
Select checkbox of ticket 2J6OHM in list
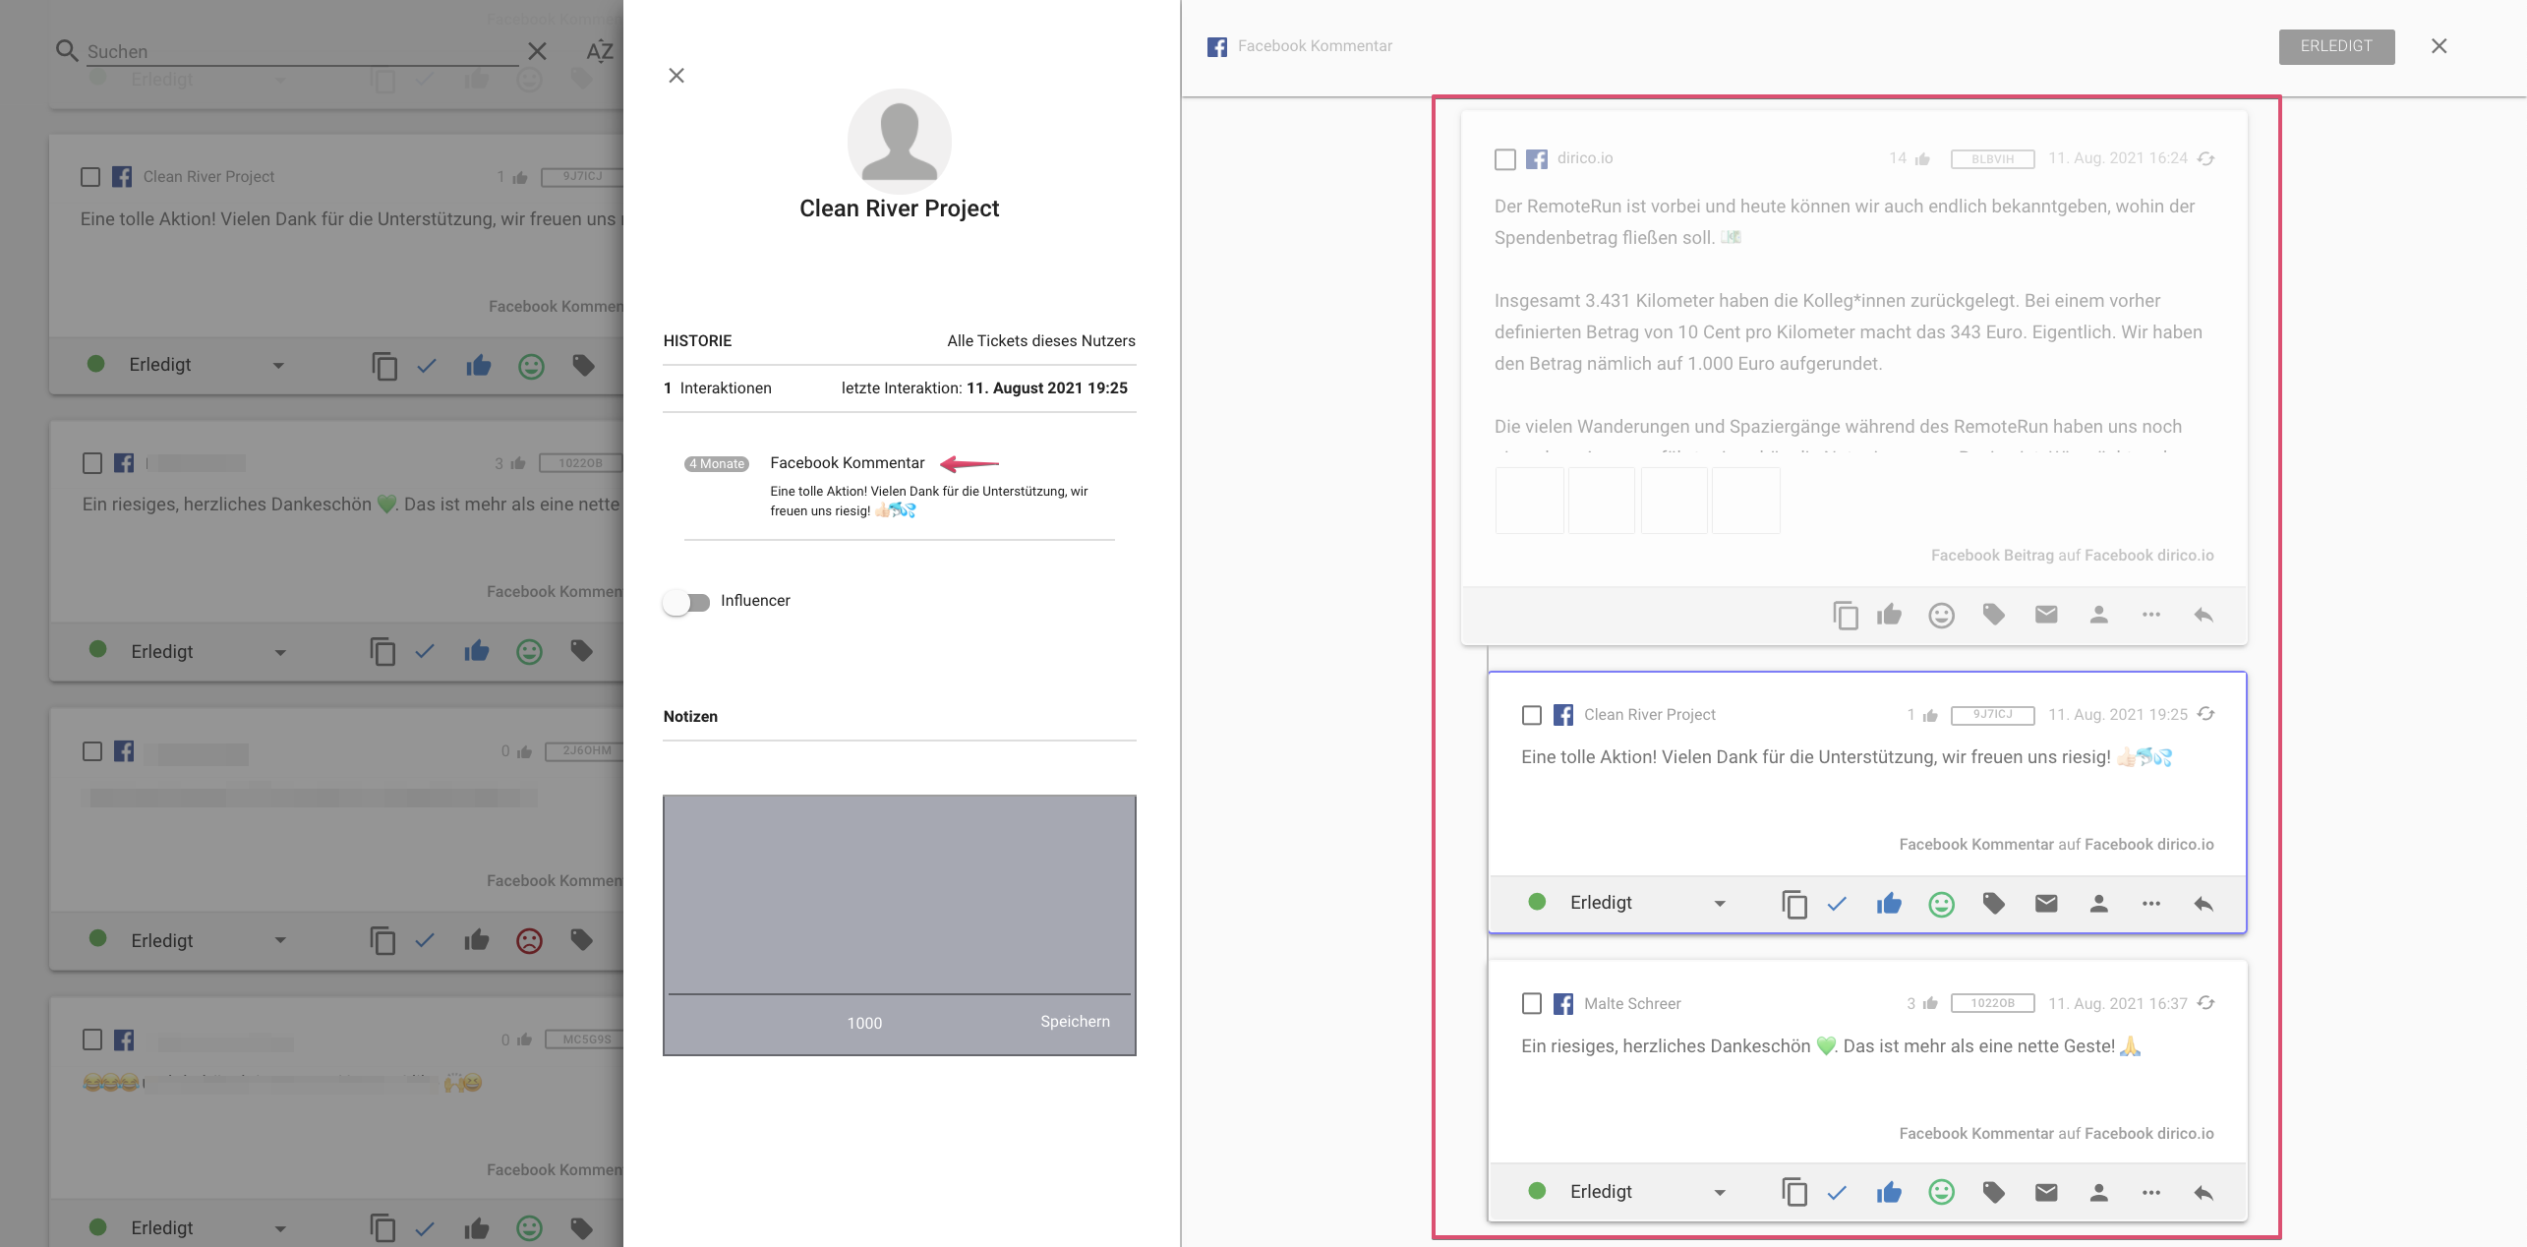click(x=92, y=751)
